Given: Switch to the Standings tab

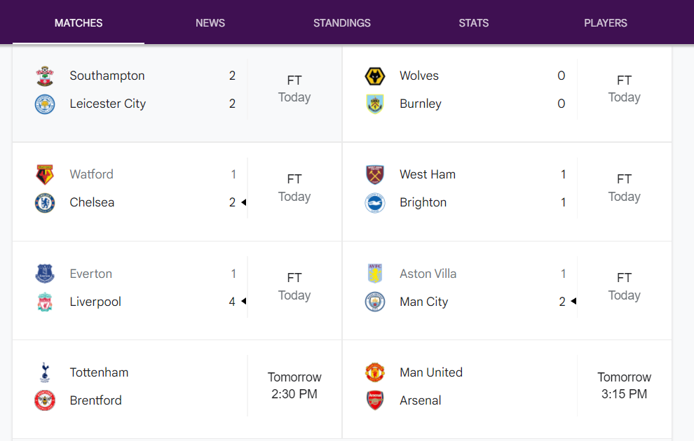Looking at the screenshot, I should 342,23.
